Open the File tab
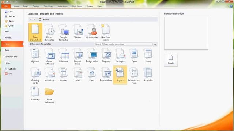 6,6
